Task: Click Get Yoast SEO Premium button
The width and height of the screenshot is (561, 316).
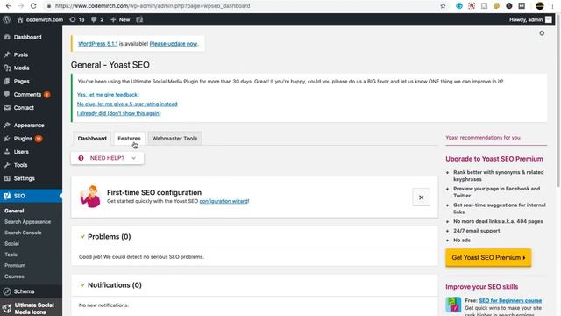Action: [x=488, y=257]
